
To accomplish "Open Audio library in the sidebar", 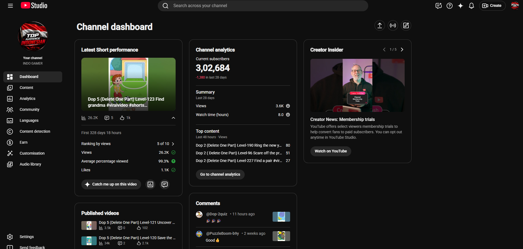I will tap(33, 164).
